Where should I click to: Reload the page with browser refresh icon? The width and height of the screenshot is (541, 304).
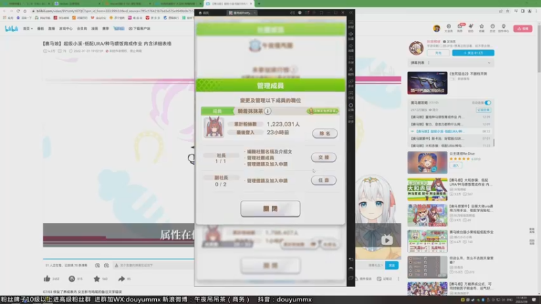[18, 11]
